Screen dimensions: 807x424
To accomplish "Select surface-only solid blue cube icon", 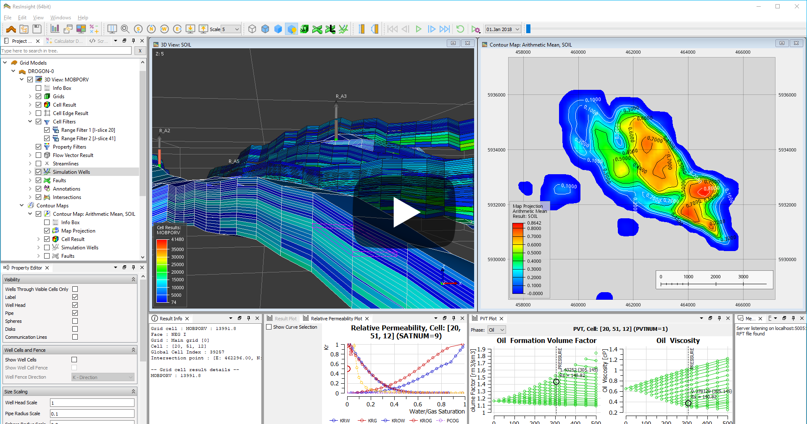I will point(278,29).
